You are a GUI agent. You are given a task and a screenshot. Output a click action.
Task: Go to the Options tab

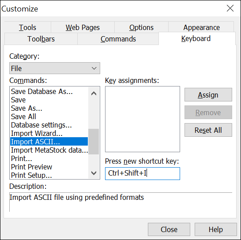point(141,27)
